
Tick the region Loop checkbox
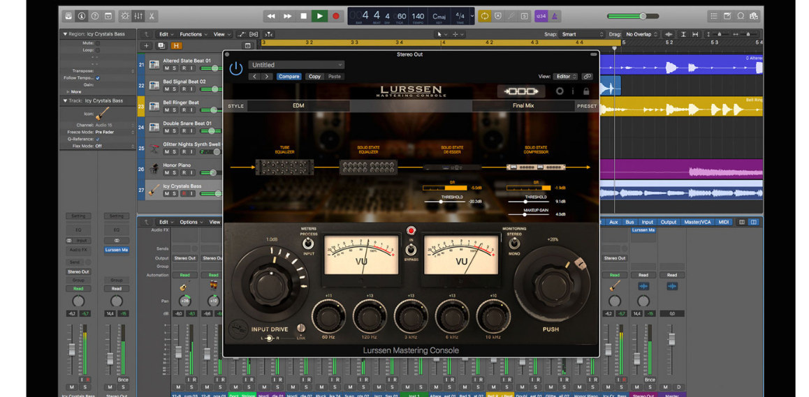point(97,50)
